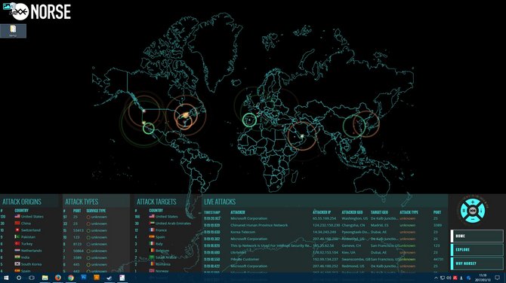Open the clock and date flyout

click(483, 278)
